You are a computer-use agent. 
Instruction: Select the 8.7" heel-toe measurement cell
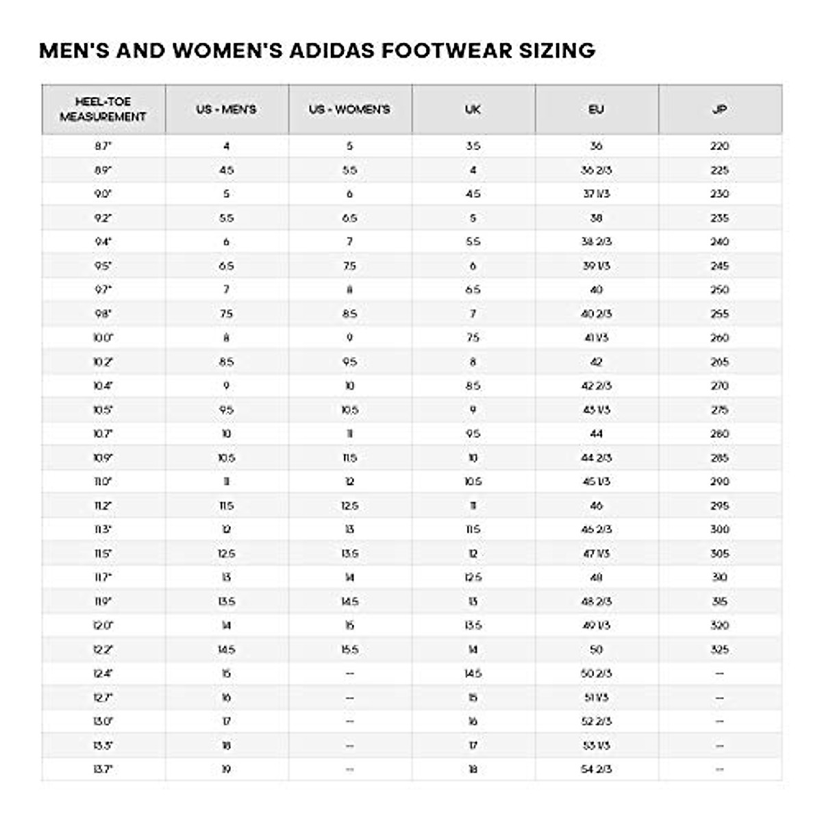pos(103,146)
